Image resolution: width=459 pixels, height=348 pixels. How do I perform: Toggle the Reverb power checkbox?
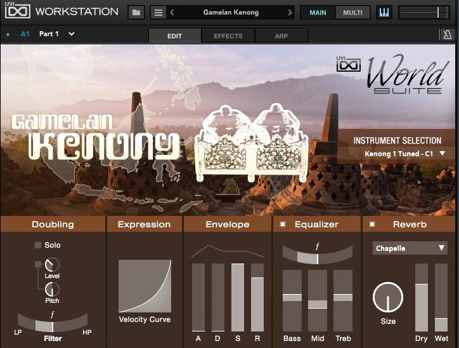(372, 224)
